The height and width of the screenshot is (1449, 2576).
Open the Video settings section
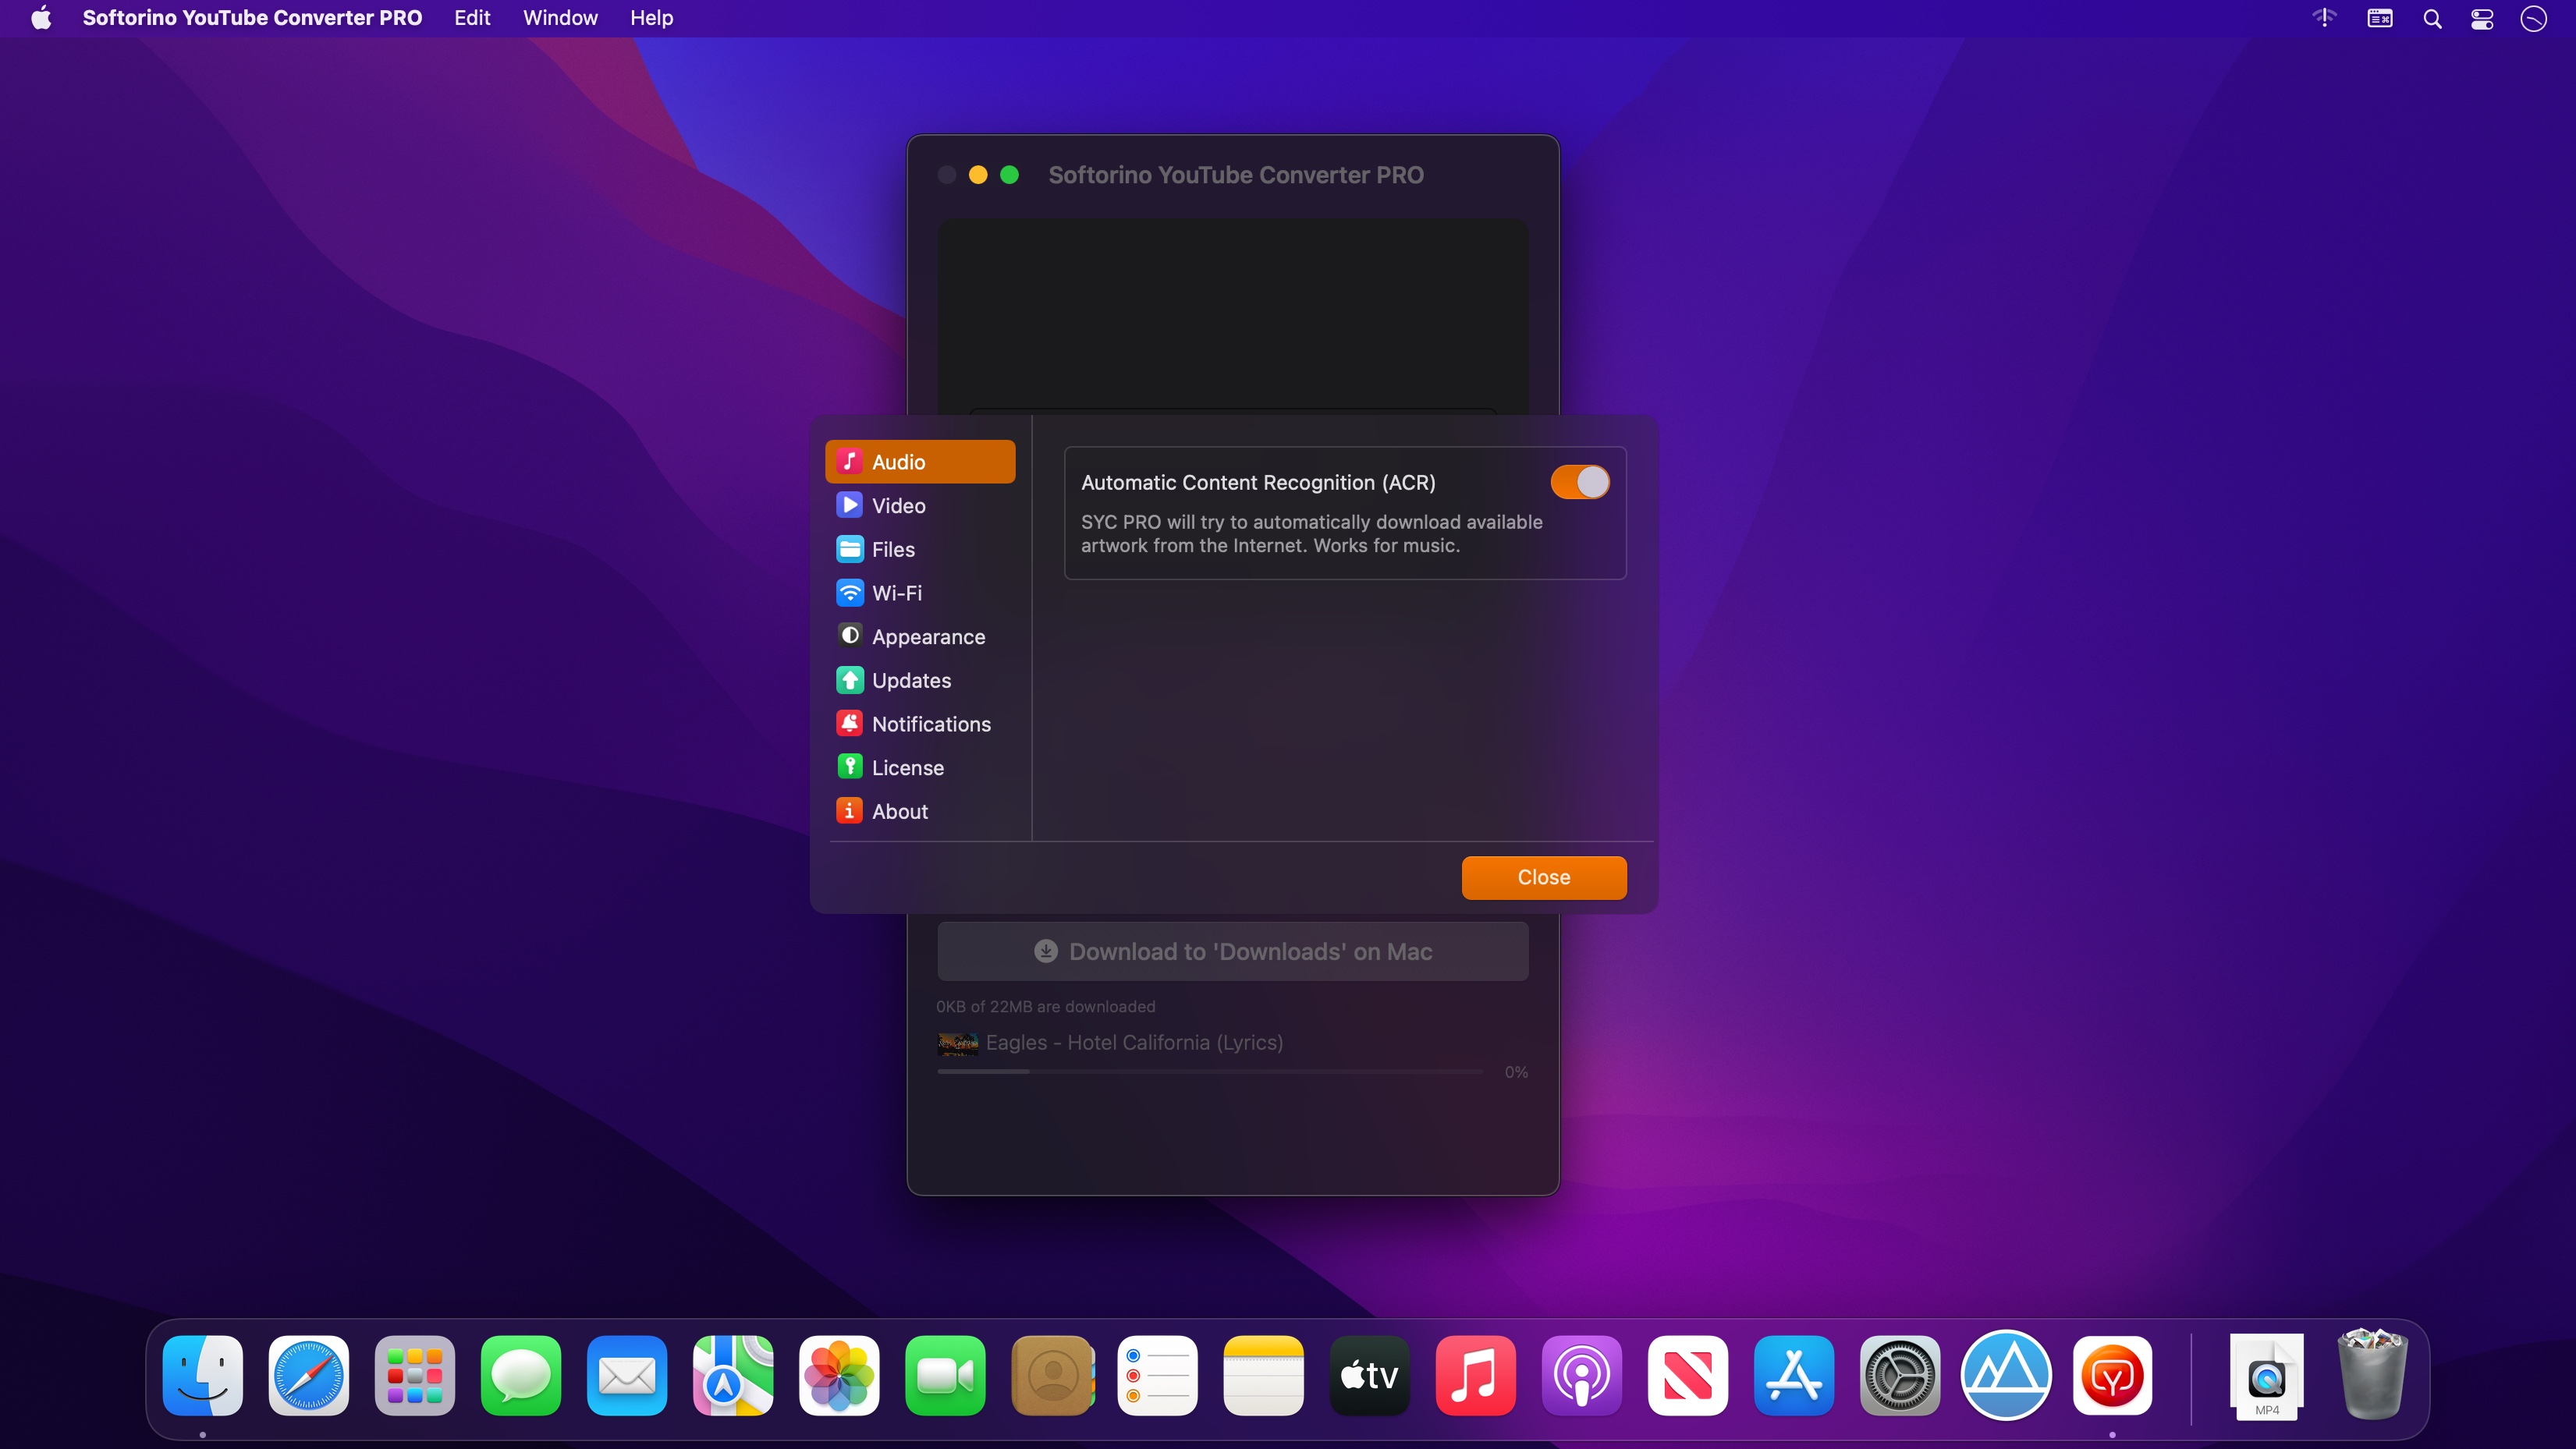pyautogui.click(x=920, y=506)
